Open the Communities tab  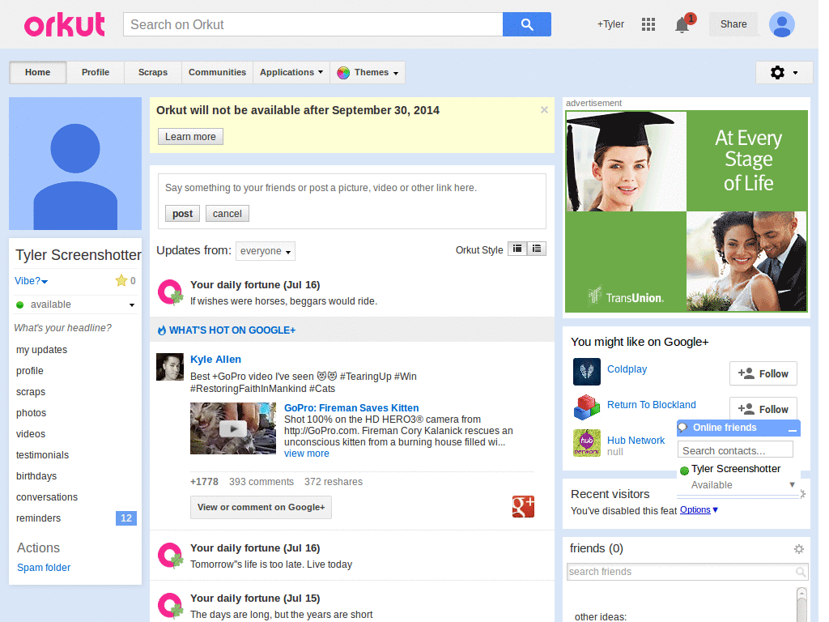point(217,72)
